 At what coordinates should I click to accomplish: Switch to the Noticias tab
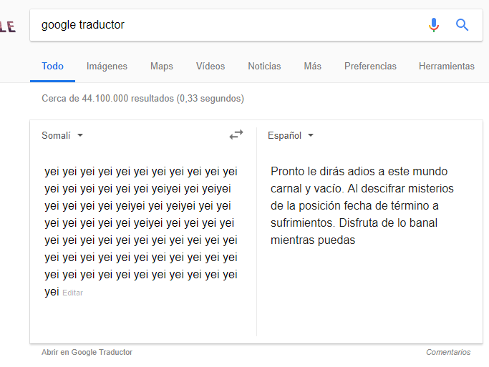tap(264, 66)
